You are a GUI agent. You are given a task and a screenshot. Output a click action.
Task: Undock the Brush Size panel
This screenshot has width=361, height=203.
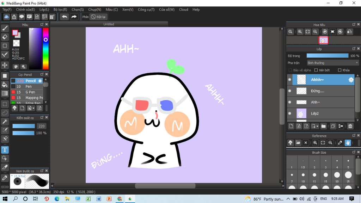[354, 152]
